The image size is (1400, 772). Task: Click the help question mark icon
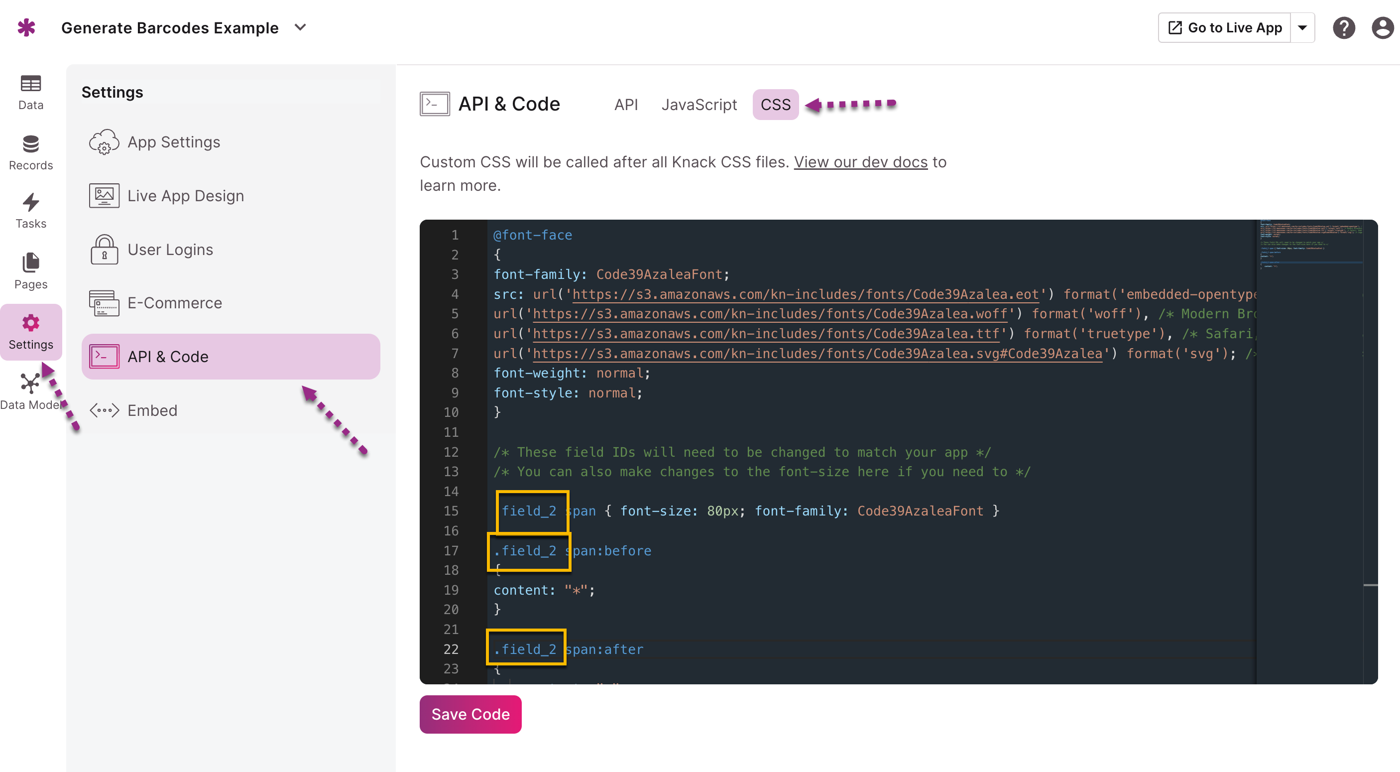[x=1343, y=28]
